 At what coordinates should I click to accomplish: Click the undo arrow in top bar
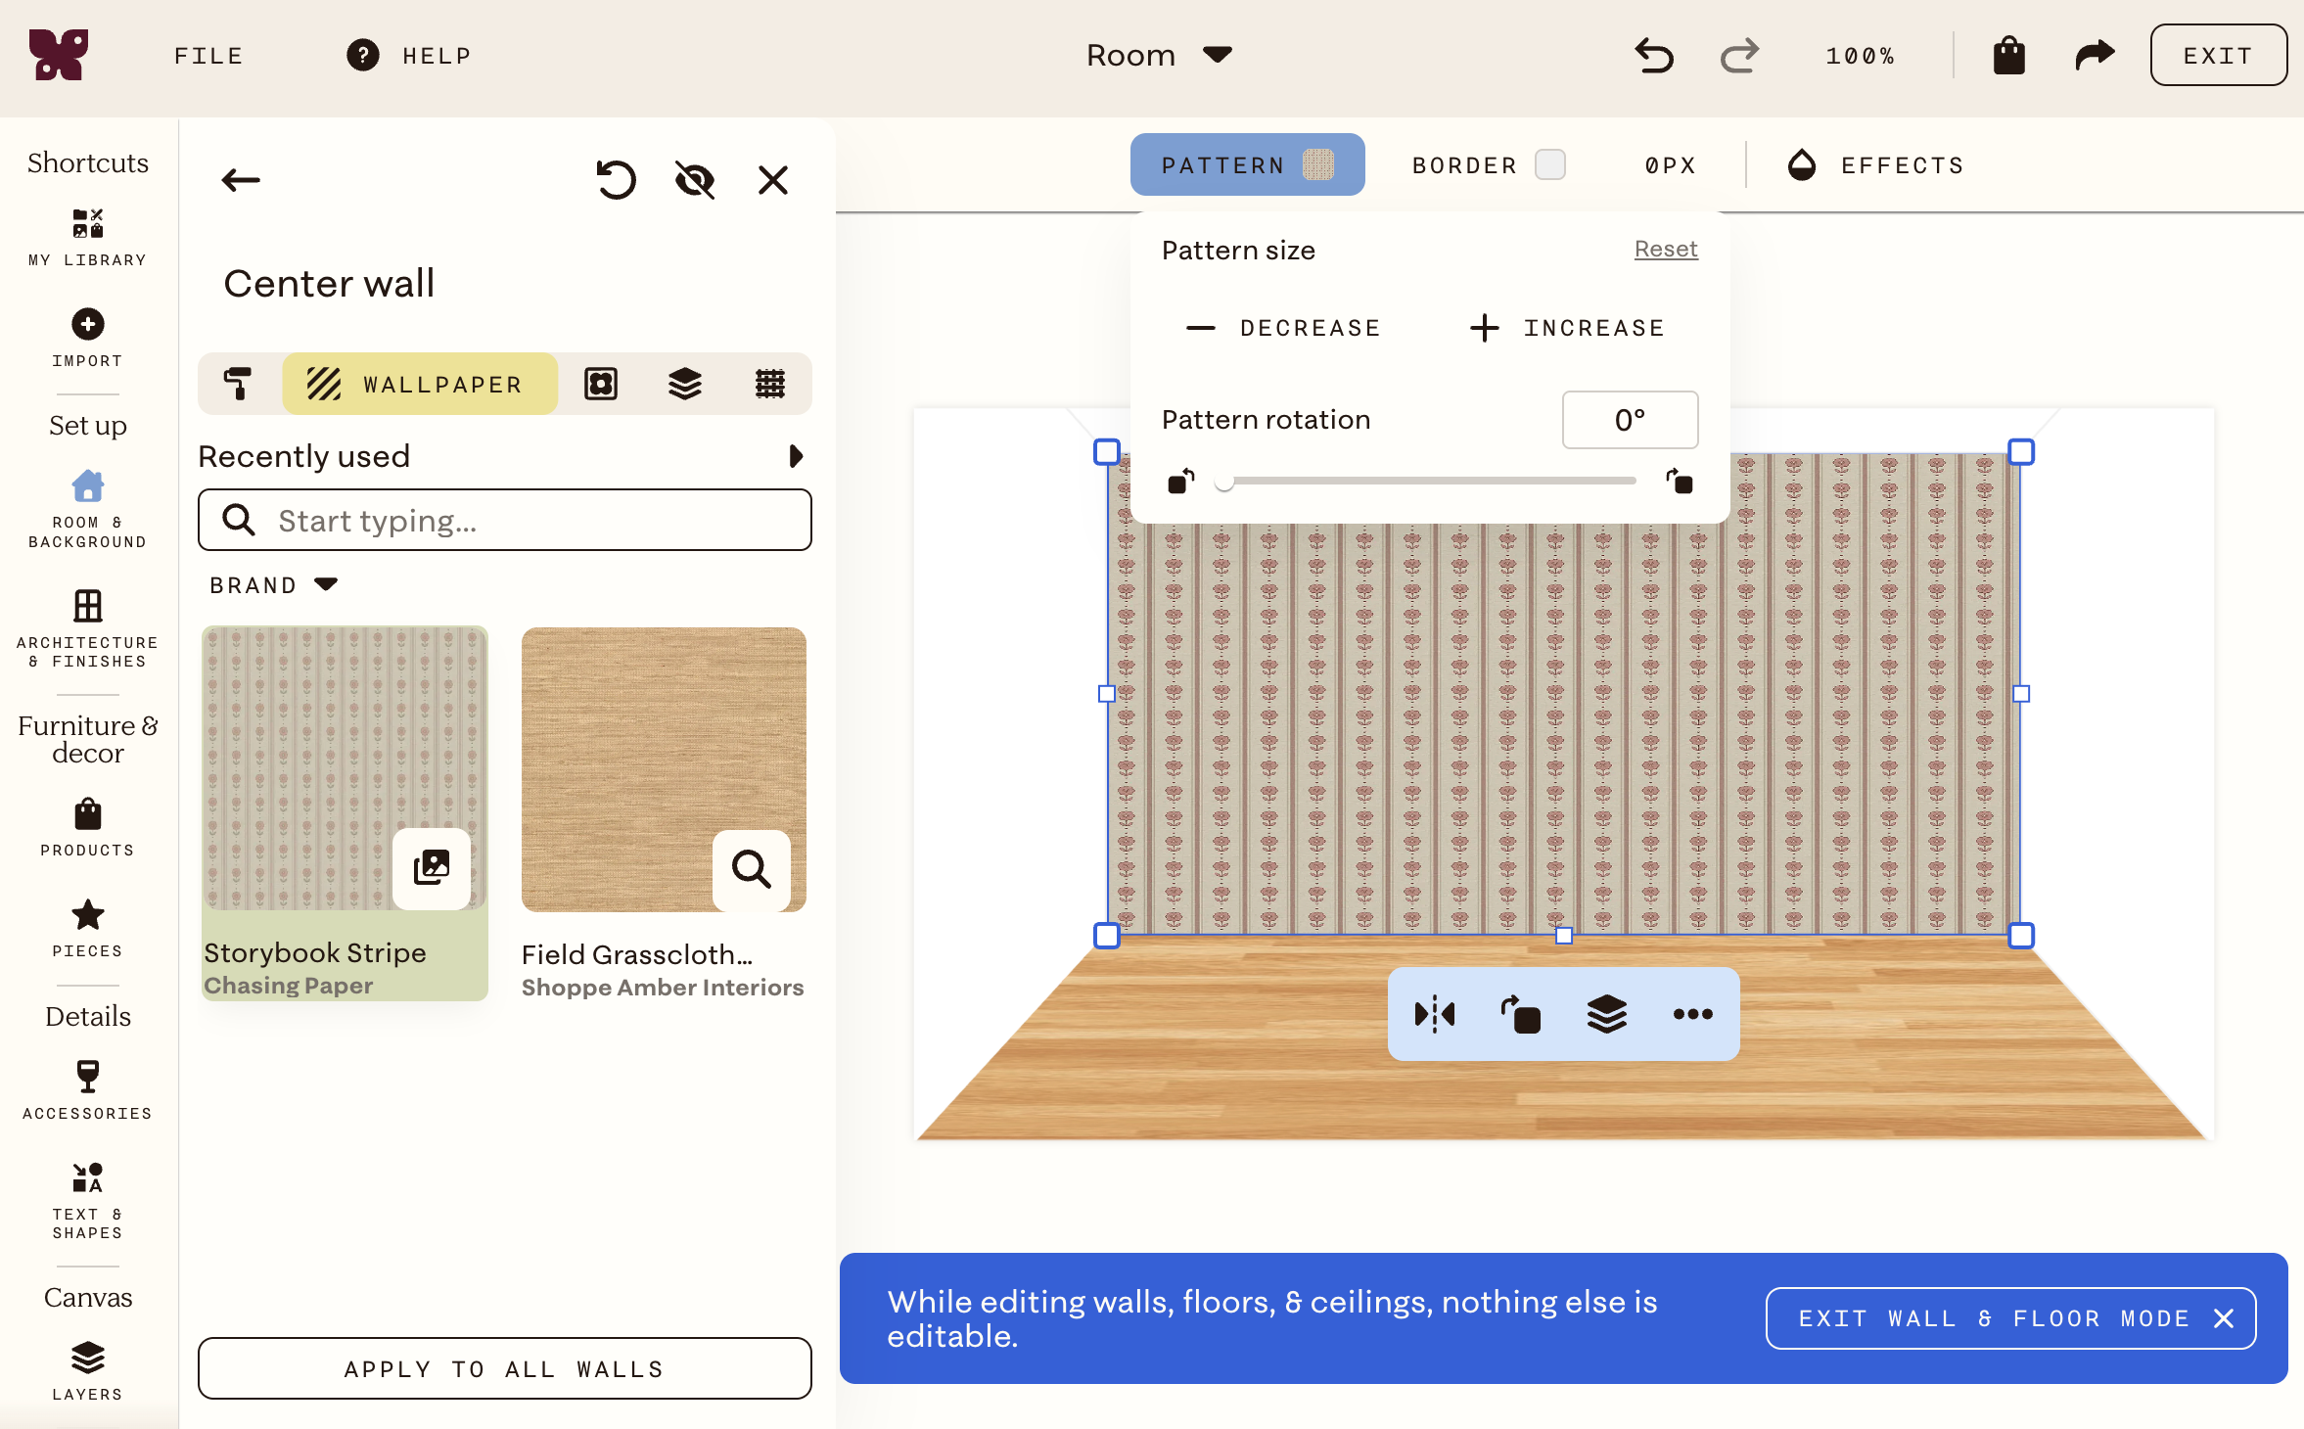coord(1654,55)
